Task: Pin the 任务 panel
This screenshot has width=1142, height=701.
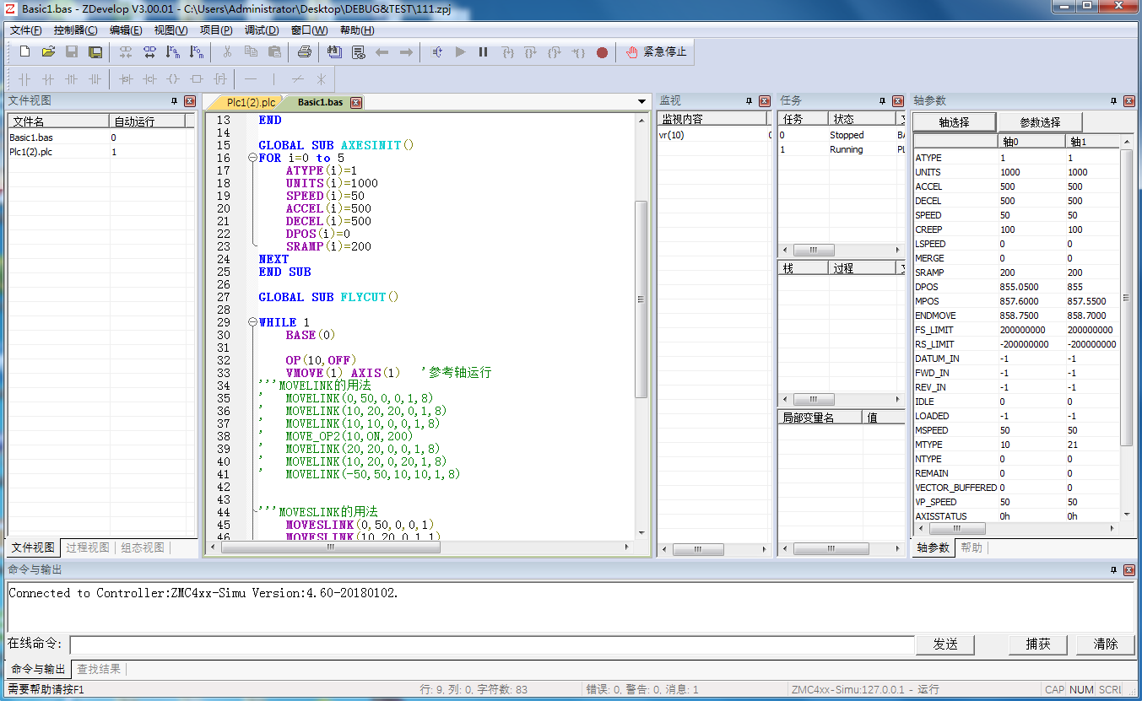Action: (882, 101)
